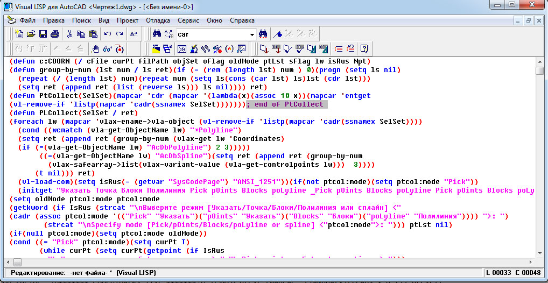Load selection with the arrow icon

coord(276,48)
